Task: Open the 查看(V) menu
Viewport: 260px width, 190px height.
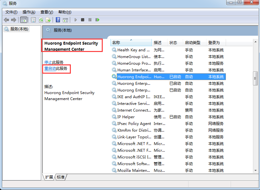Action: click(47, 12)
